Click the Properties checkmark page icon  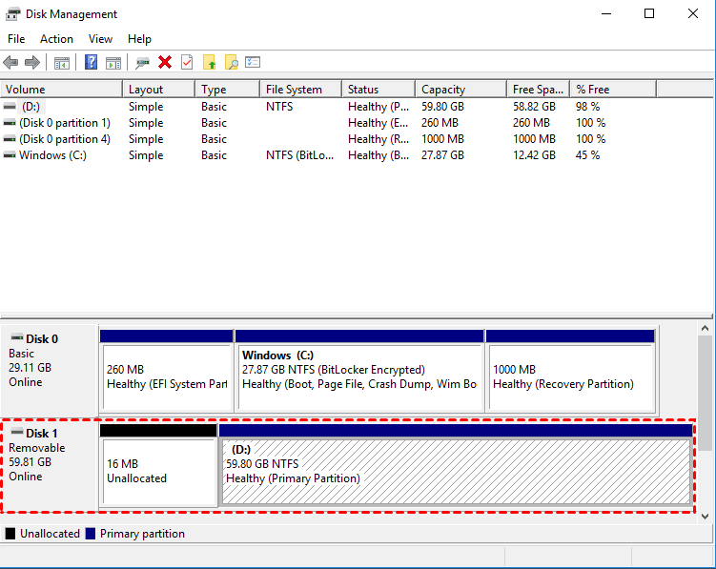pyautogui.click(x=187, y=63)
